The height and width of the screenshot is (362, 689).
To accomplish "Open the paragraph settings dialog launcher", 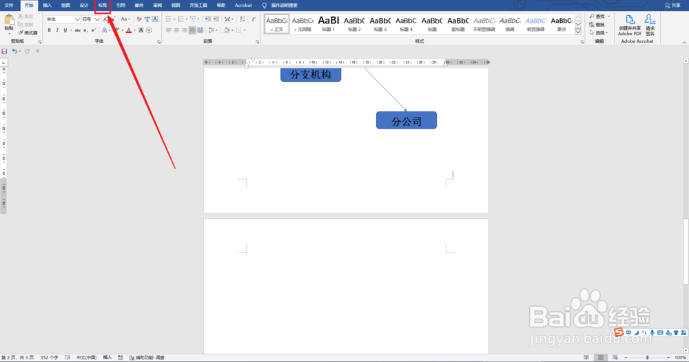I will pyautogui.click(x=258, y=42).
